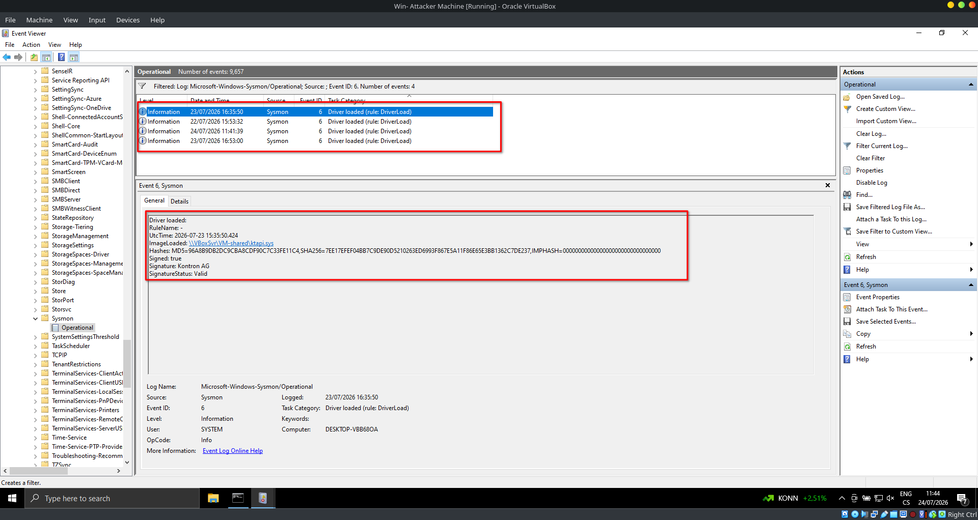Select the event logged 22/07/2026 15:53:32

click(316, 122)
